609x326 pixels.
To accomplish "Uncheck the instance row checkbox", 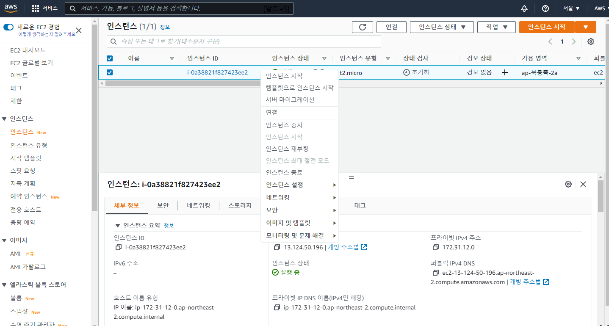I will [x=110, y=72].
